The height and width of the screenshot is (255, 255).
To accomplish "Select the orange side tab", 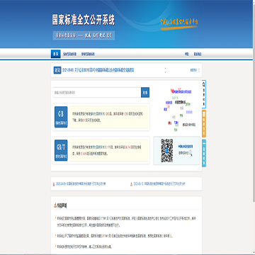I will [x=204, y=124].
